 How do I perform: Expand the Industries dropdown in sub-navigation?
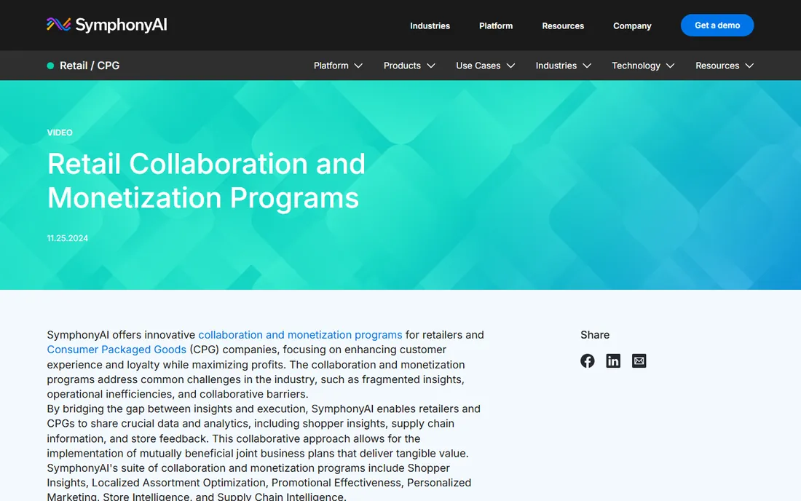click(564, 66)
